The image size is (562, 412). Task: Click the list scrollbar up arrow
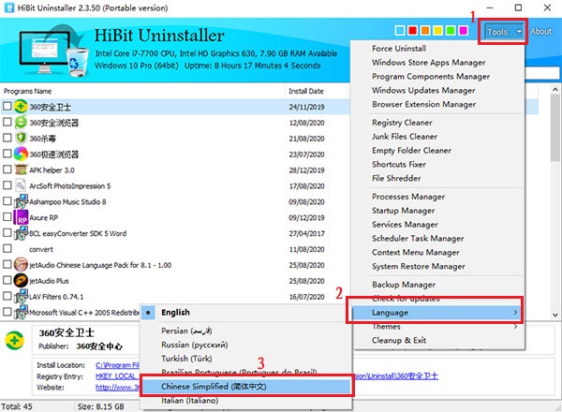tap(555, 89)
